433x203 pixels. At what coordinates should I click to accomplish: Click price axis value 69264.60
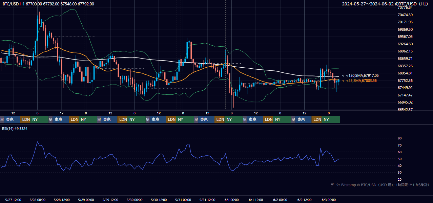tap(405, 44)
